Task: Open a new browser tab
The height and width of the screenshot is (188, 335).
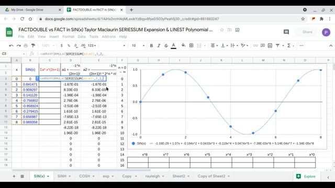Action: [x=131, y=10]
